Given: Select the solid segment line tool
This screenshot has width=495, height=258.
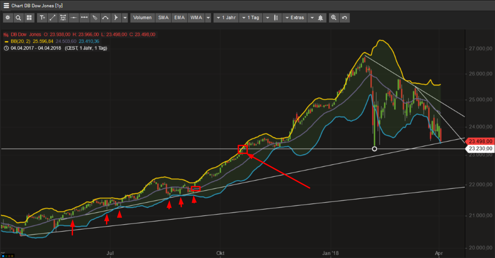Looking at the screenshot, I should click(x=84, y=18).
